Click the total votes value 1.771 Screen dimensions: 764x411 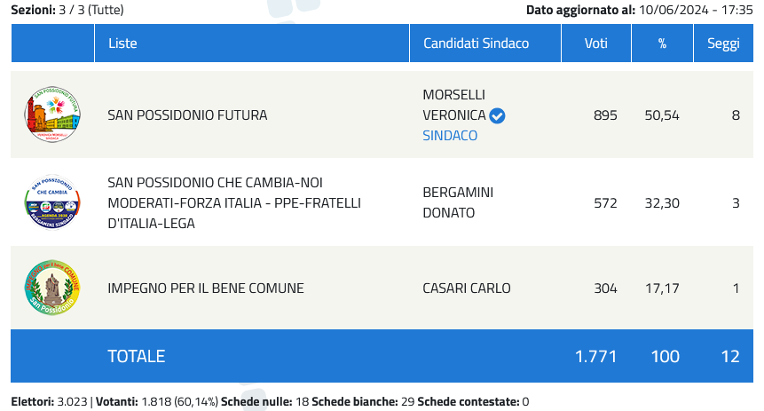tap(597, 356)
